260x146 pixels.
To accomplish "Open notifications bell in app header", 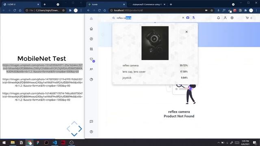I will [219, 18].
